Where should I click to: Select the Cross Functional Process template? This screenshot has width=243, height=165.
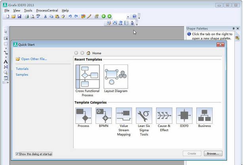88,81
